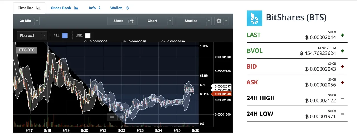Viewport: 357px width, 136px height.
Task: Zoom out chart with the minus button
Action: pos(112,117)
